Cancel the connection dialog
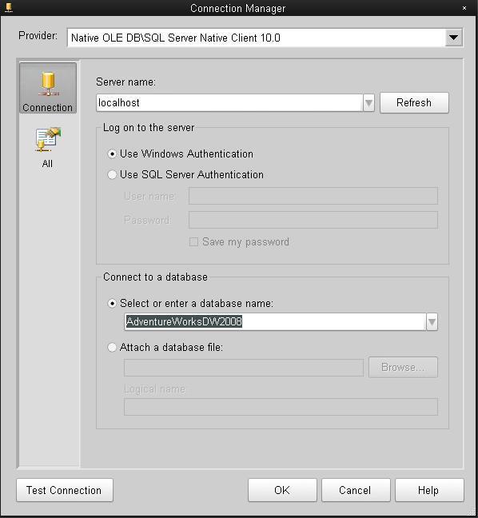The image size is (478, 518). (356, 490)
